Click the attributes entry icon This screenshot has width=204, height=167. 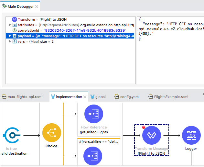[x=15, y=25]
